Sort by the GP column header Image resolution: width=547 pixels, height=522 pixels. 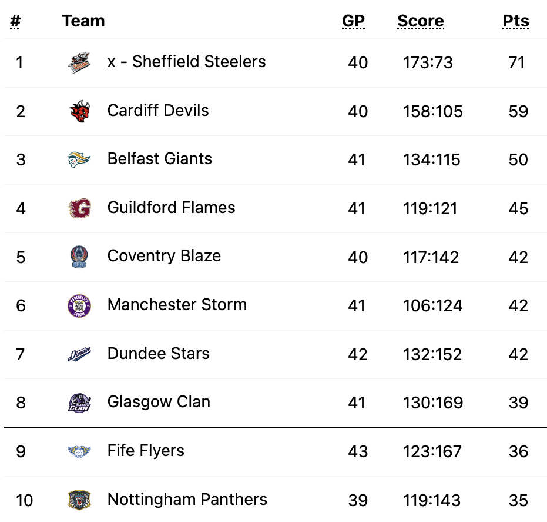click(353, 21)
